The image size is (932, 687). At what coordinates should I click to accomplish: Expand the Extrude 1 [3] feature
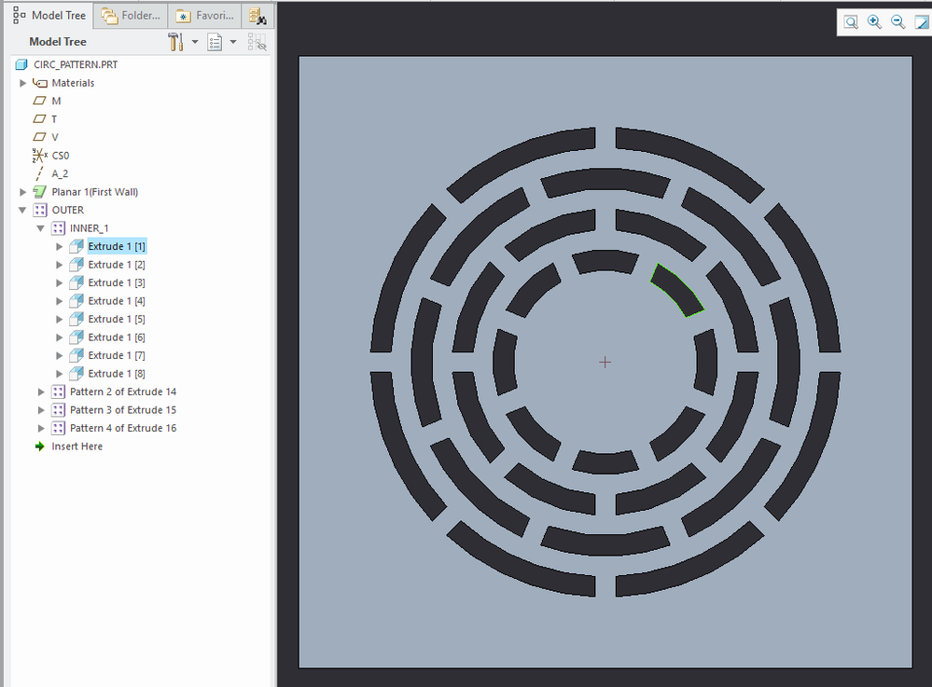[59, 282]
